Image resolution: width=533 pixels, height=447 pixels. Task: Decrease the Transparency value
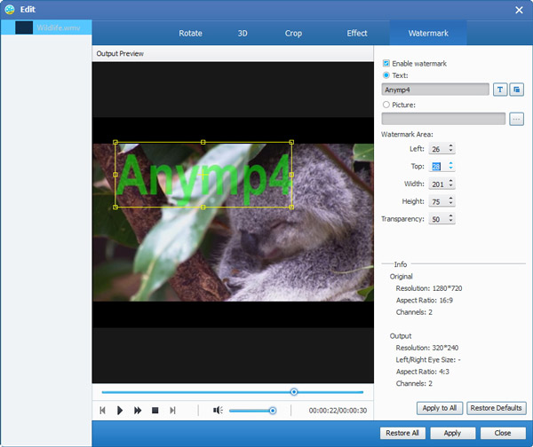[x=450, y=221]
